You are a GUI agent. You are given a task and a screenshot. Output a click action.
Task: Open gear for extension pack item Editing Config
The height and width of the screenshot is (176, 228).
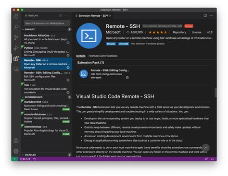(127, 78)
